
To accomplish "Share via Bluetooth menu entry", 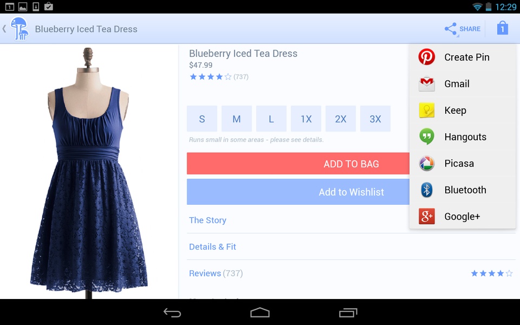I will [463, 190].
